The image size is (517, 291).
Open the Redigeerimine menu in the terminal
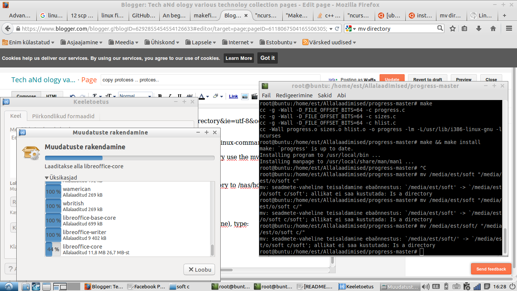[x=294, y=95]
